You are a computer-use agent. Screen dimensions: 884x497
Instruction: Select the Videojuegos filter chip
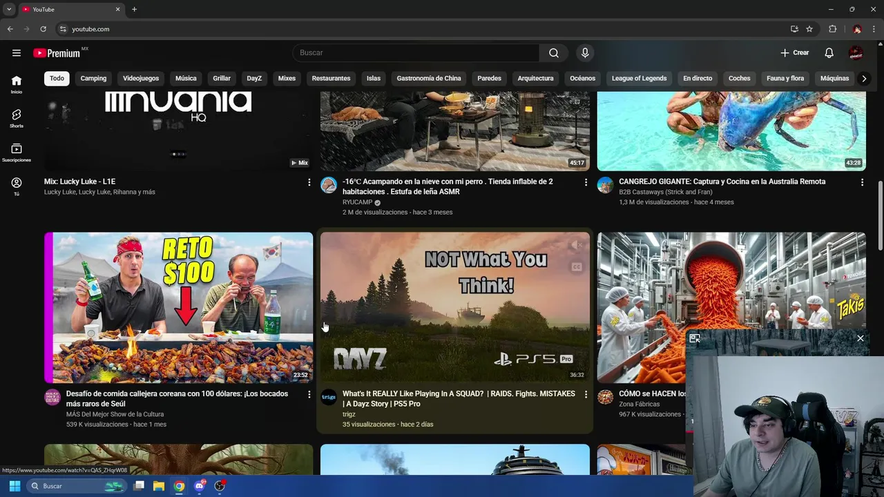pos(141,78)
